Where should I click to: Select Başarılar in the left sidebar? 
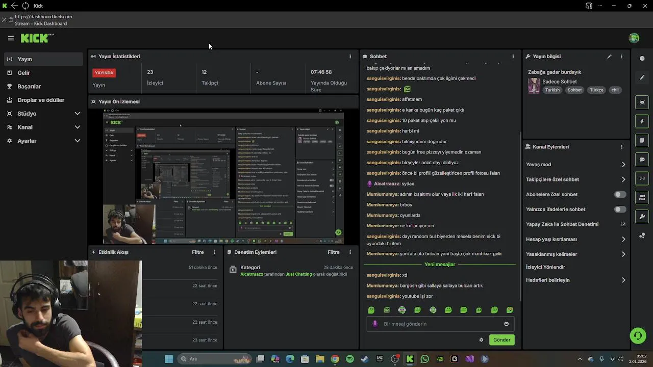pos(43,87)
